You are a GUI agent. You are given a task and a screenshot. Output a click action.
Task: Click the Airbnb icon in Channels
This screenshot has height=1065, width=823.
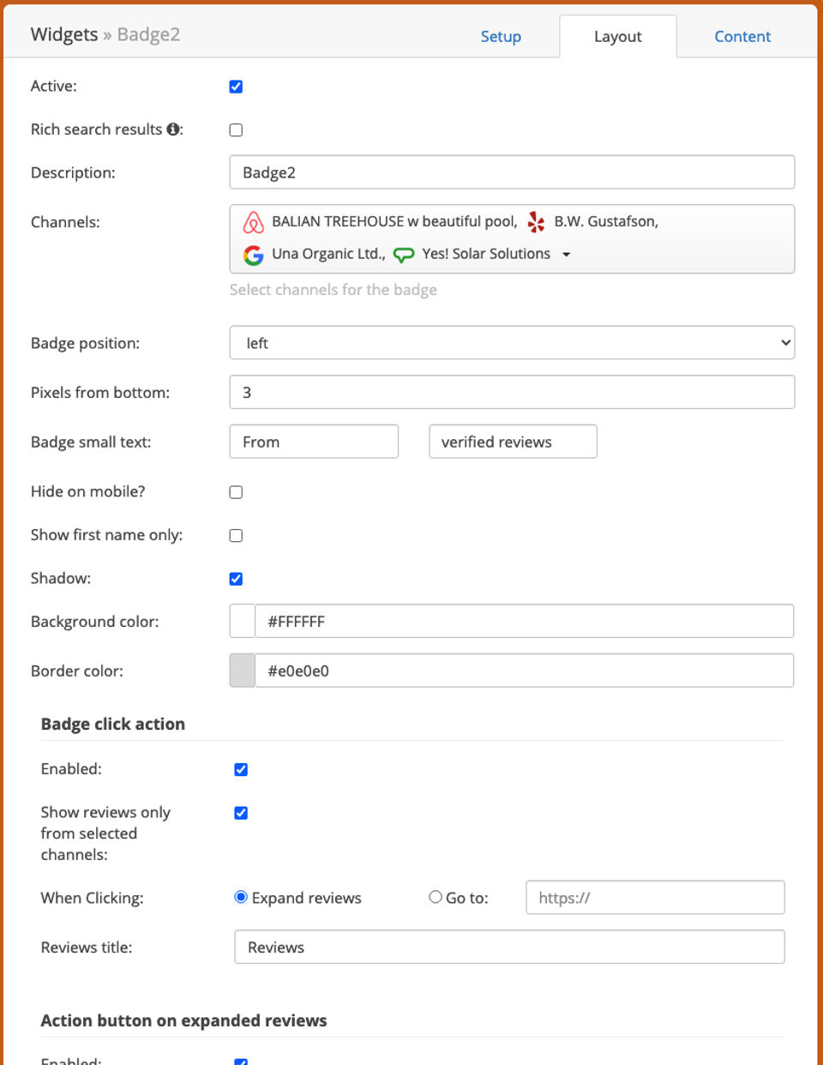click(253, 223)
